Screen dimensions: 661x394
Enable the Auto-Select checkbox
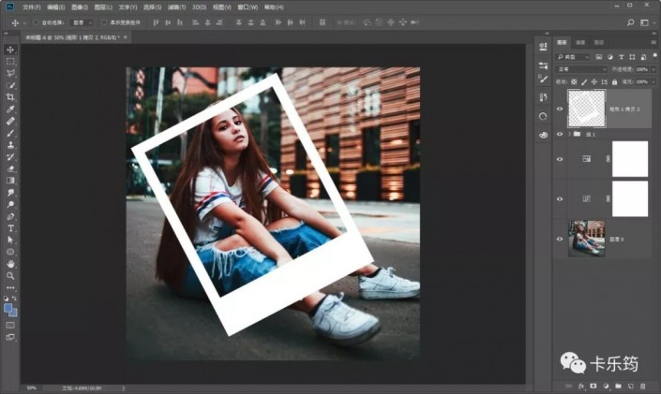click(x=37, y=22)
